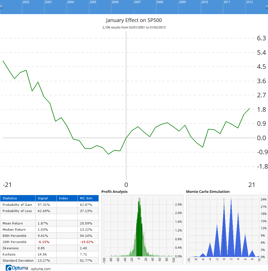Click the Monte Carlo Simulation heading
Image resolution: width=268 pixels, height=271 pixels.
208,191
